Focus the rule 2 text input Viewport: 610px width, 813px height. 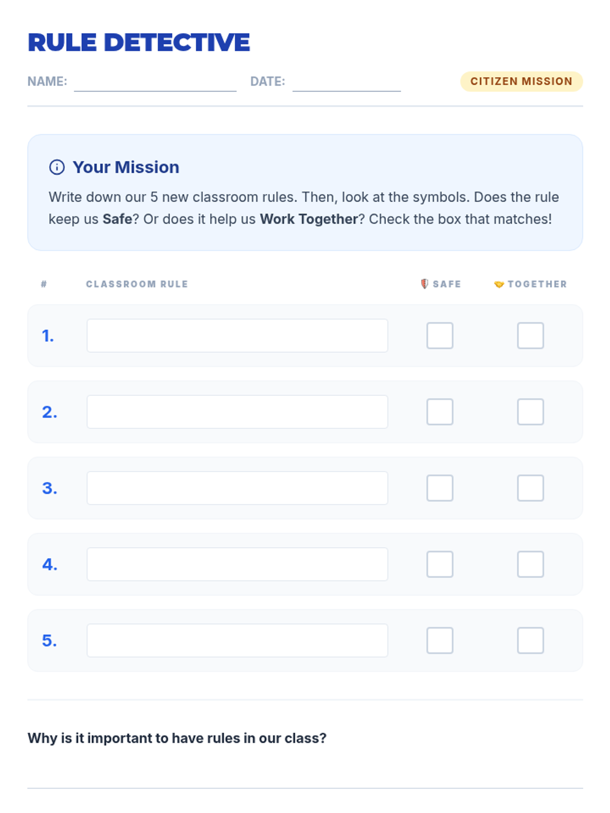click(x=237, y=412)
